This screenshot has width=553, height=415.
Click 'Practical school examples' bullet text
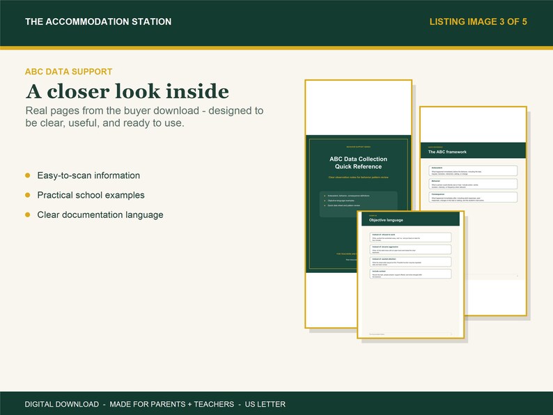tap(91, 196)
